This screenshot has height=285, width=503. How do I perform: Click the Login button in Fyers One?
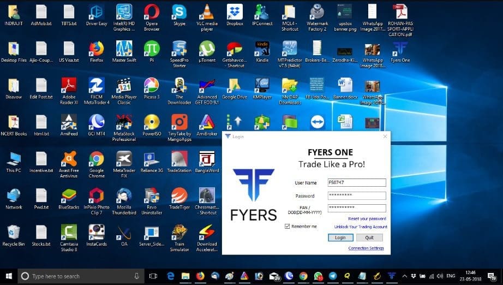coord(340,238)
